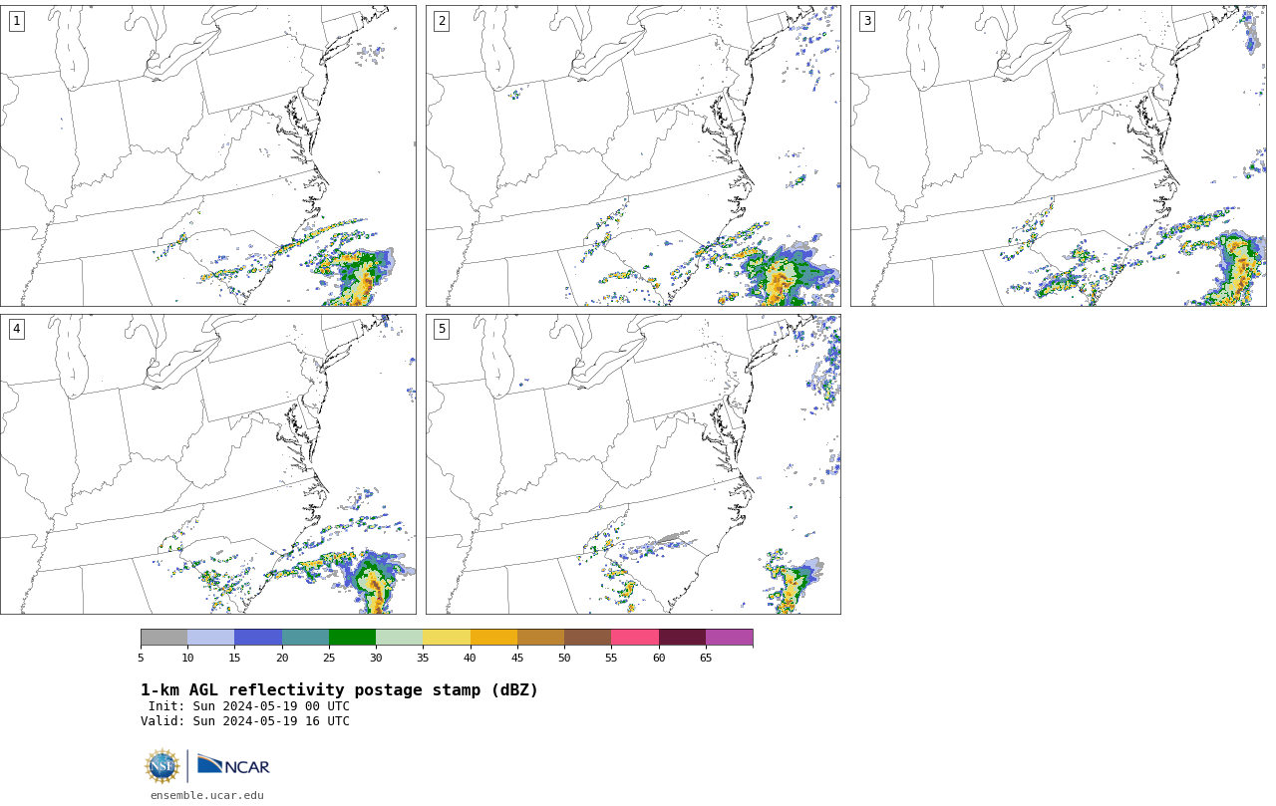Click the colorbar tick label 65
The width and height of the screenshot is (1276, 806).
(706, 658)
